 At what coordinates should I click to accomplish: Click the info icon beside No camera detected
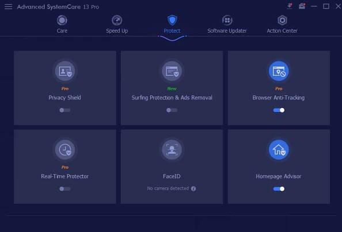click(x=193, y=188)
